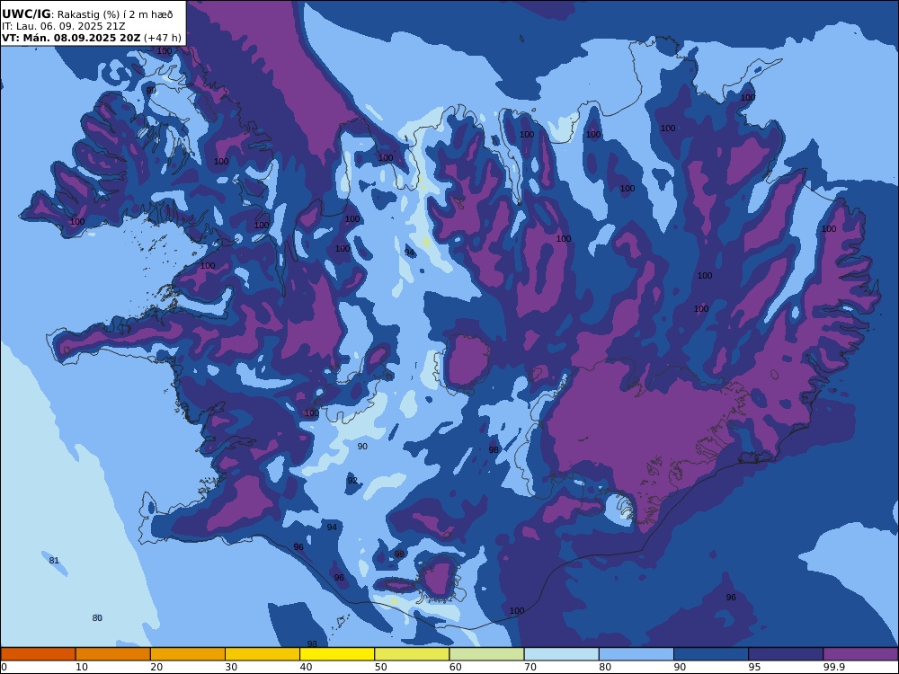The width and height of the screenshot is (899, 674).
Task: Click the '98' humidity value on the map
Action: pos(494,450)
